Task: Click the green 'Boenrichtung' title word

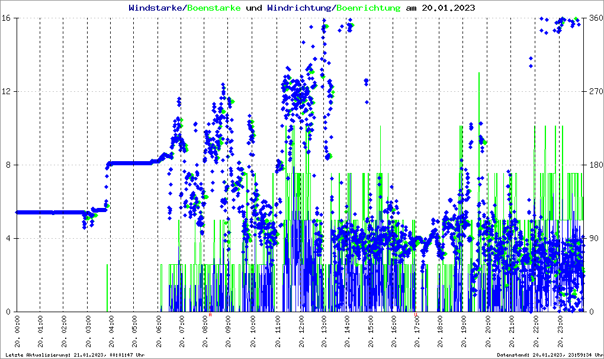Action: click(368, 8)
